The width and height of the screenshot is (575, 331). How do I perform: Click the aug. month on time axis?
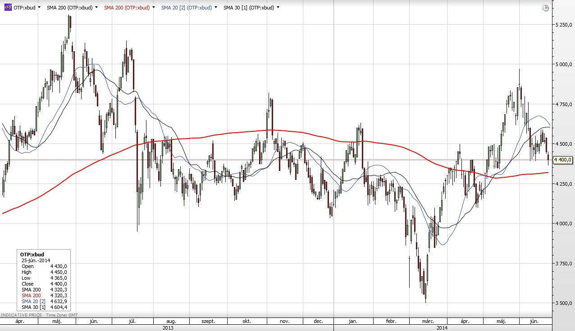pos(171,322)
